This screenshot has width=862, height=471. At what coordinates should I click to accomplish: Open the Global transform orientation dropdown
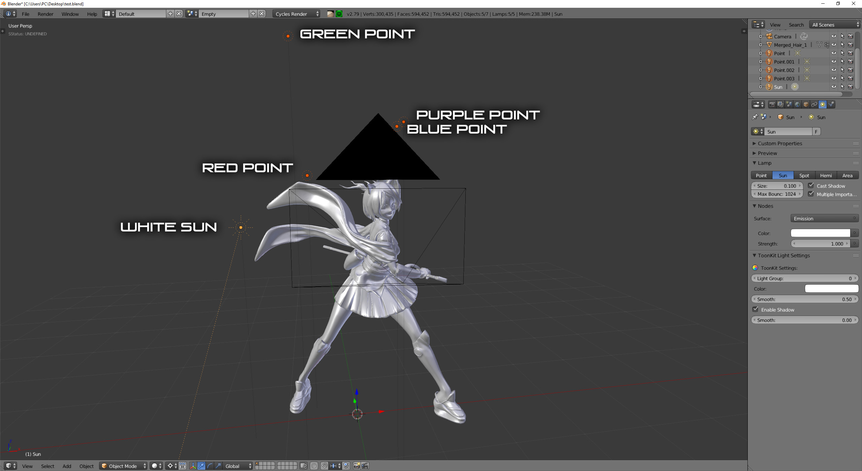237,466
